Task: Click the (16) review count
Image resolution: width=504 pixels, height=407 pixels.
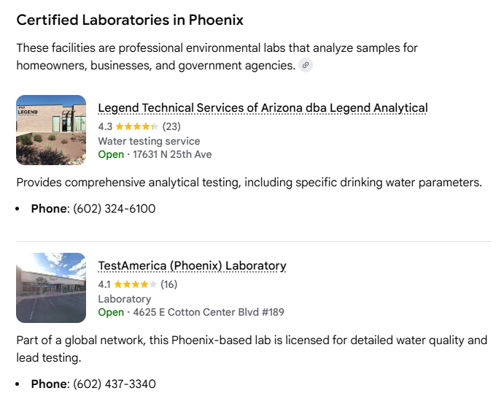Action: tap(168, 284)
